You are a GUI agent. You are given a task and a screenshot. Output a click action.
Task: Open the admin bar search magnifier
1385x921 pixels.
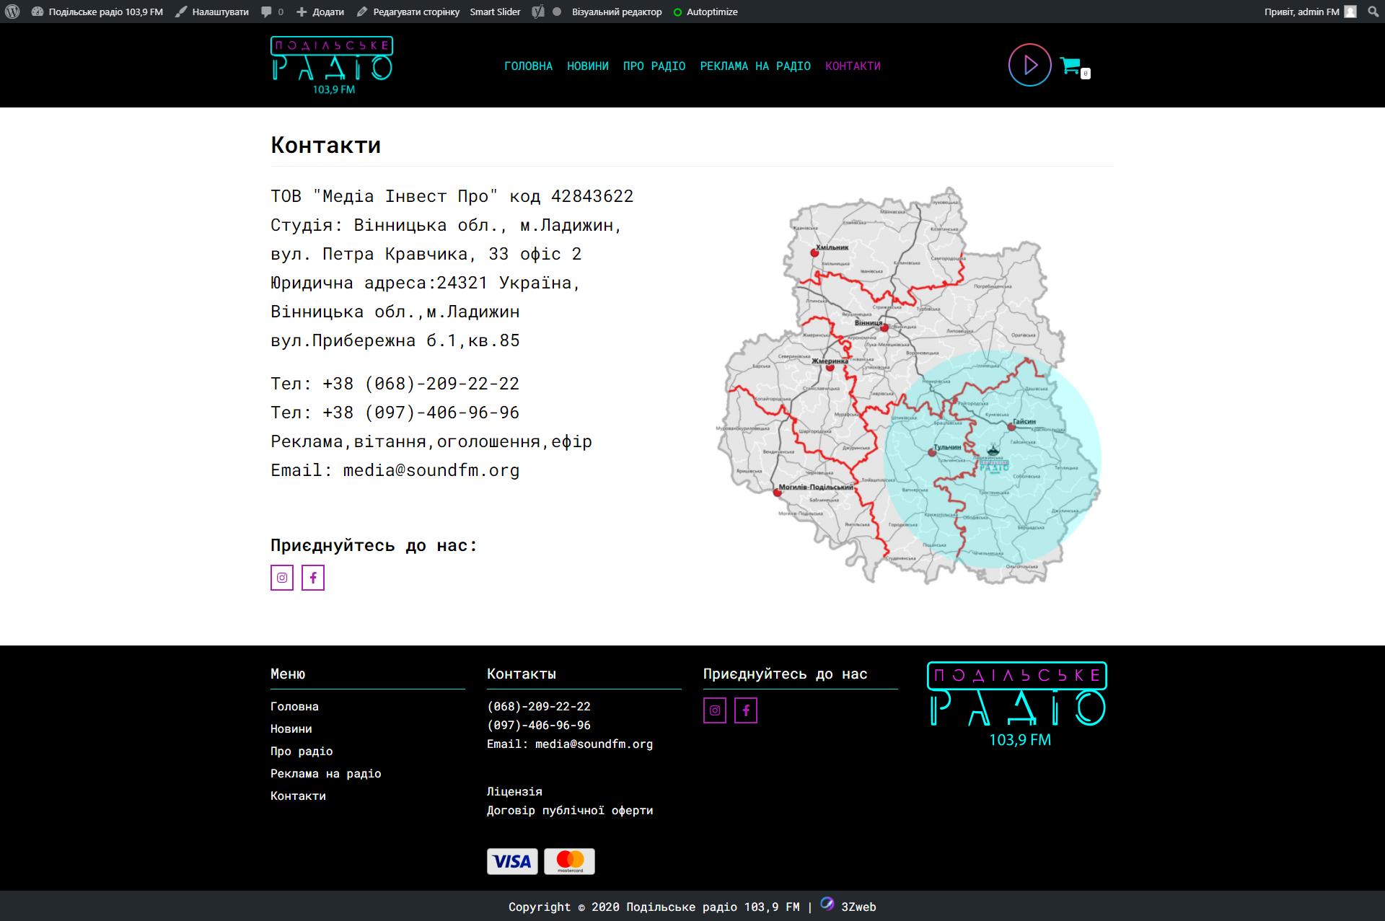pyautogui.click(x=1373, y=12)
